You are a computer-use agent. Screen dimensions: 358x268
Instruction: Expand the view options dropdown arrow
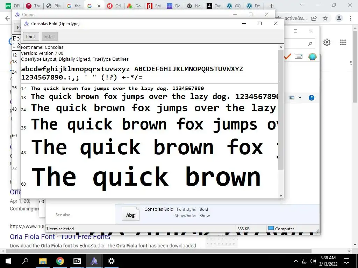tap(300, 98)
